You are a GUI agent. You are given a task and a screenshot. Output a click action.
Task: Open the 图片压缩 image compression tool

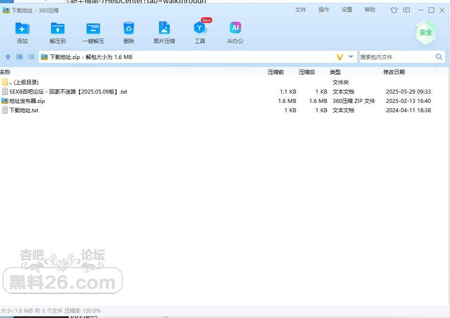point(164,28)
